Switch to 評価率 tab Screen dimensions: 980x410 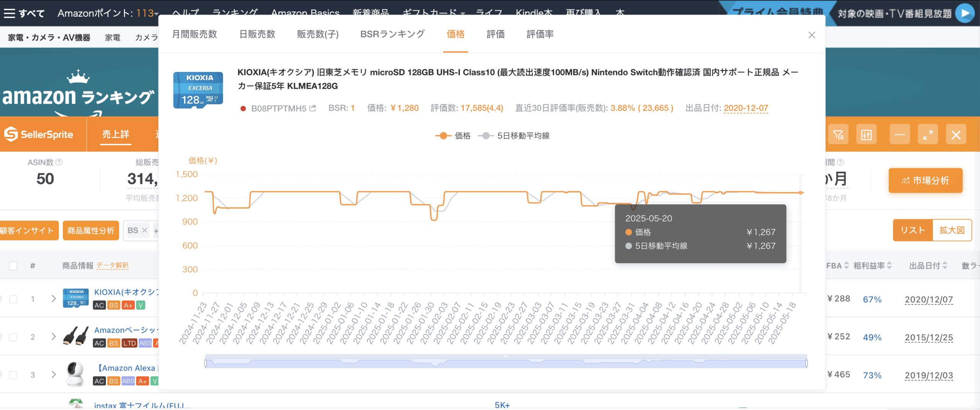540,34
